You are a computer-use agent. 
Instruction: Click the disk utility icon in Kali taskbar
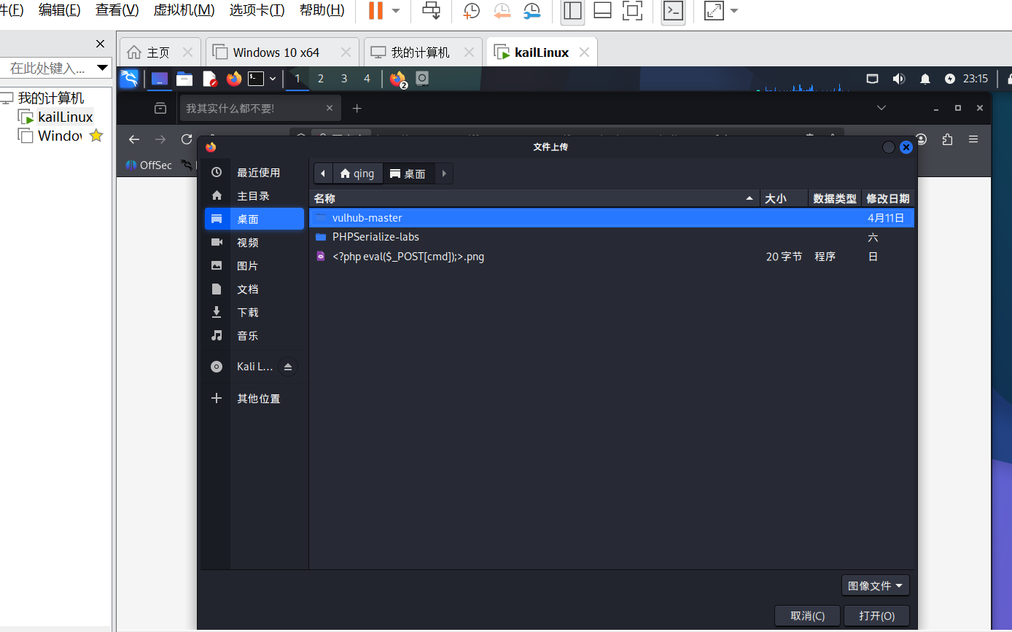click(422, 78)
